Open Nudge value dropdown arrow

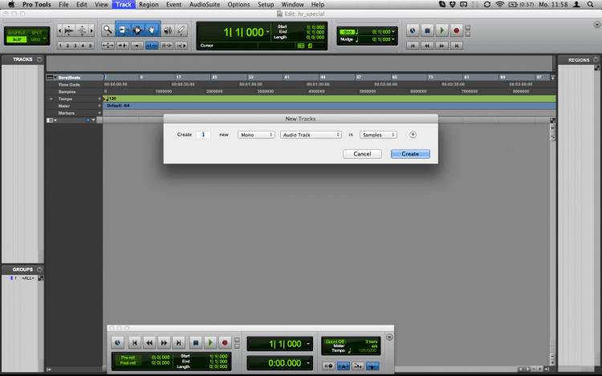coord(393,39)
